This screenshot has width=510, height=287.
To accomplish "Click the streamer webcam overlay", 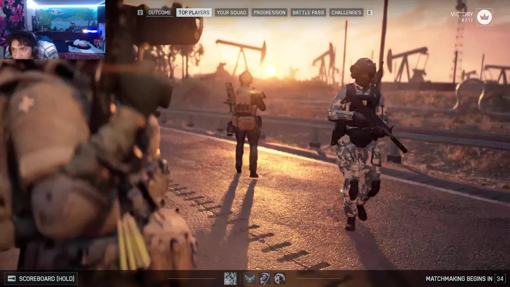I will click(x=53, y=29).
